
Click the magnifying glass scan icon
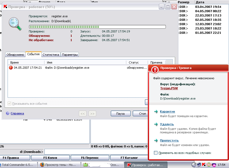pos(15,24)
